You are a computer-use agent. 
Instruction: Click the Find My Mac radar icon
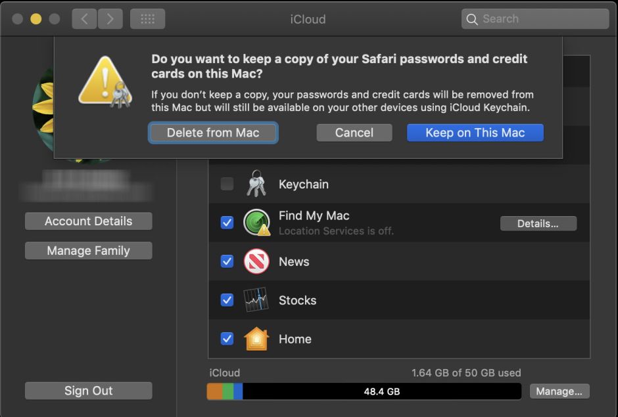click(x=256, y=223)
